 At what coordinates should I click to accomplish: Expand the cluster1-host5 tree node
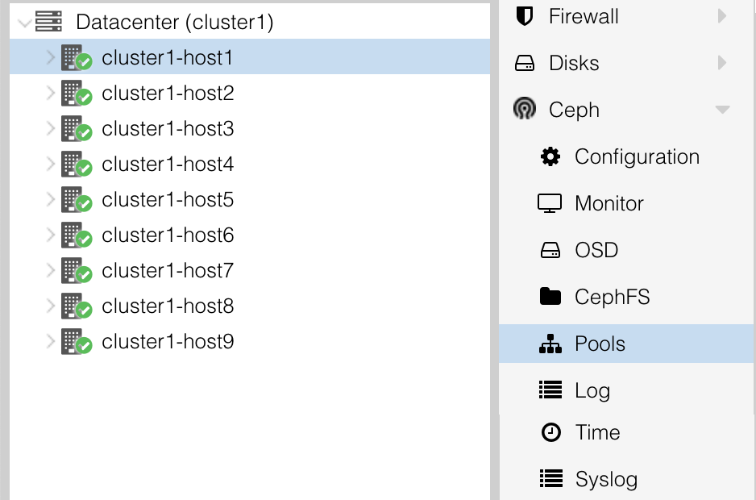tap(50, 200)
